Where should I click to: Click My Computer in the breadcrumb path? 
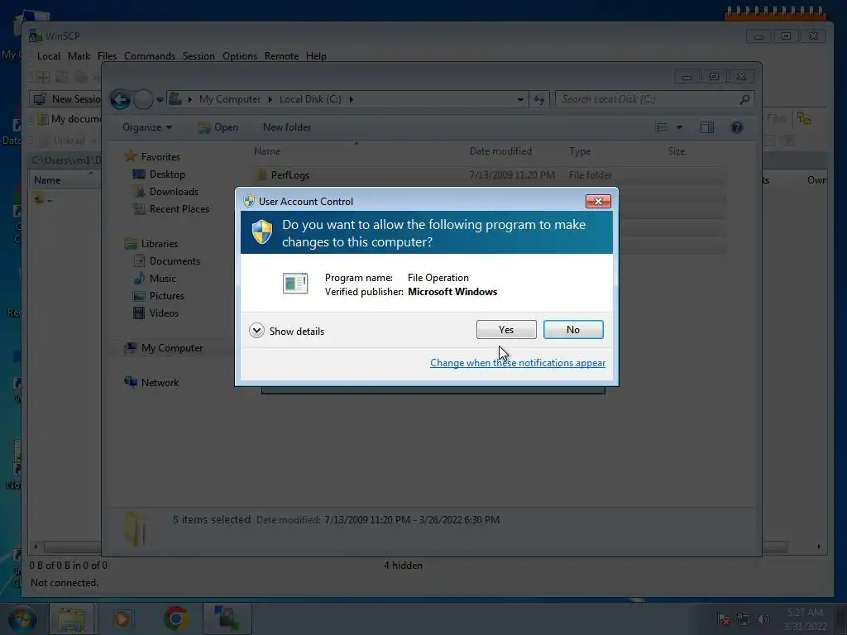pos(230,99)
